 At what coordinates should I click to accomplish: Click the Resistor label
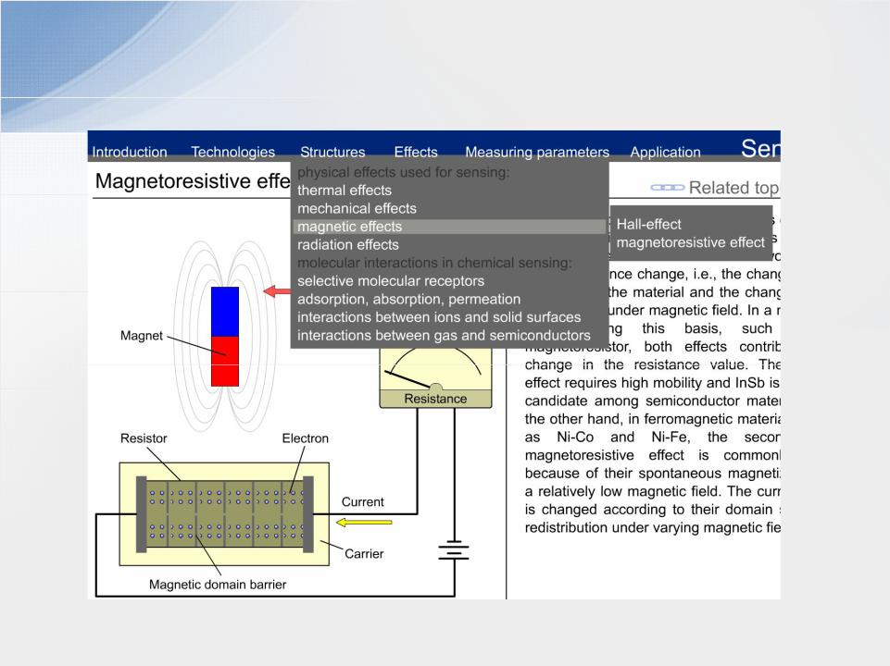[x=144, y=438]
